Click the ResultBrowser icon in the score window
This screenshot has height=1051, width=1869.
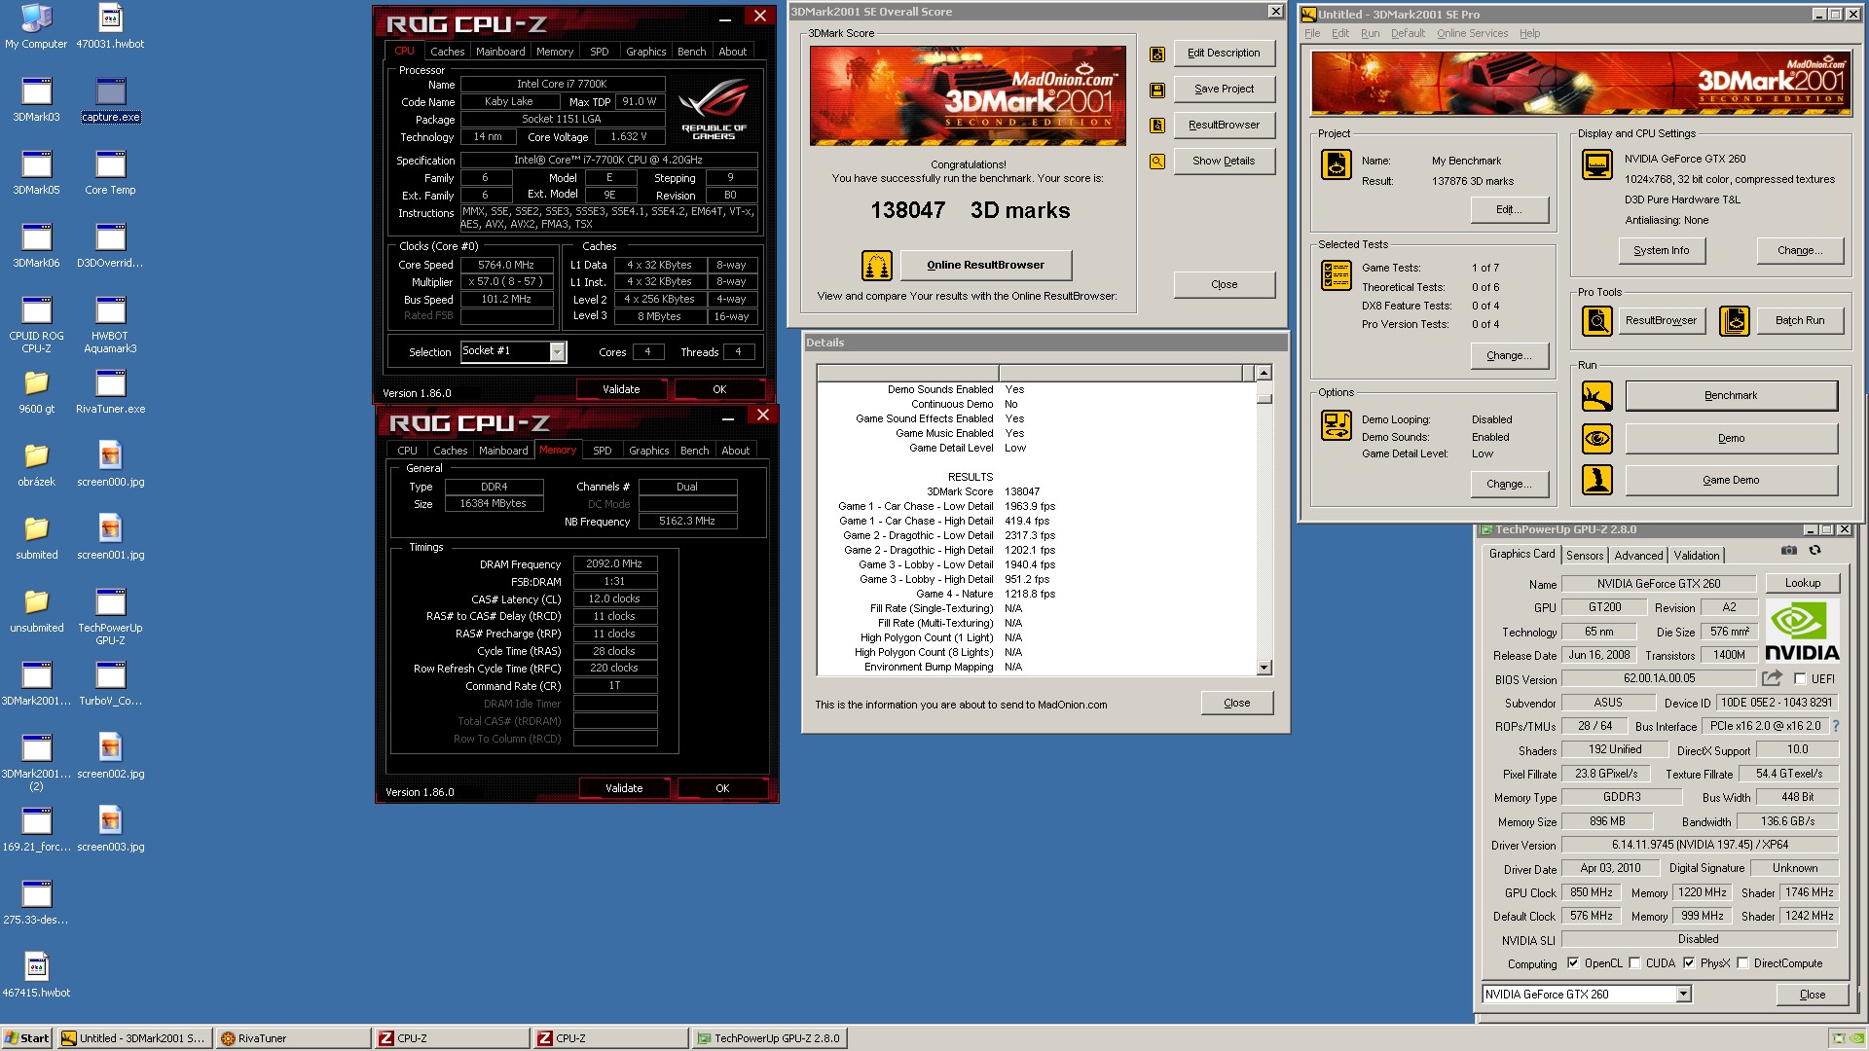(x=1157, y=126)
